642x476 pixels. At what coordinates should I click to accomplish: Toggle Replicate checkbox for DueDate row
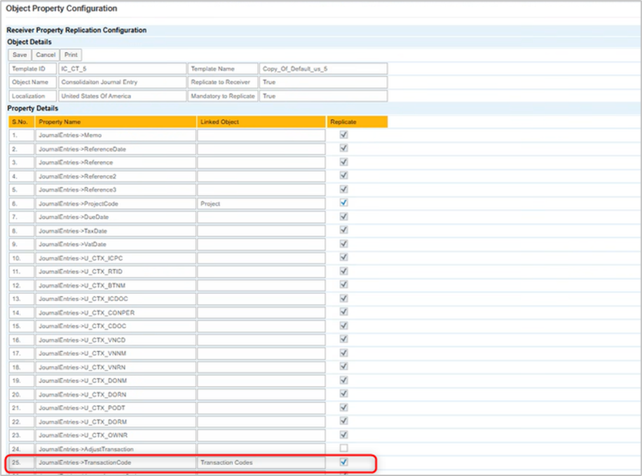coord(344,216)
